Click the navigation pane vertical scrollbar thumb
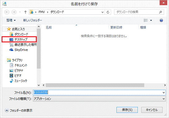The width and height of the screenshot is (169, 118). coord(39,49)
